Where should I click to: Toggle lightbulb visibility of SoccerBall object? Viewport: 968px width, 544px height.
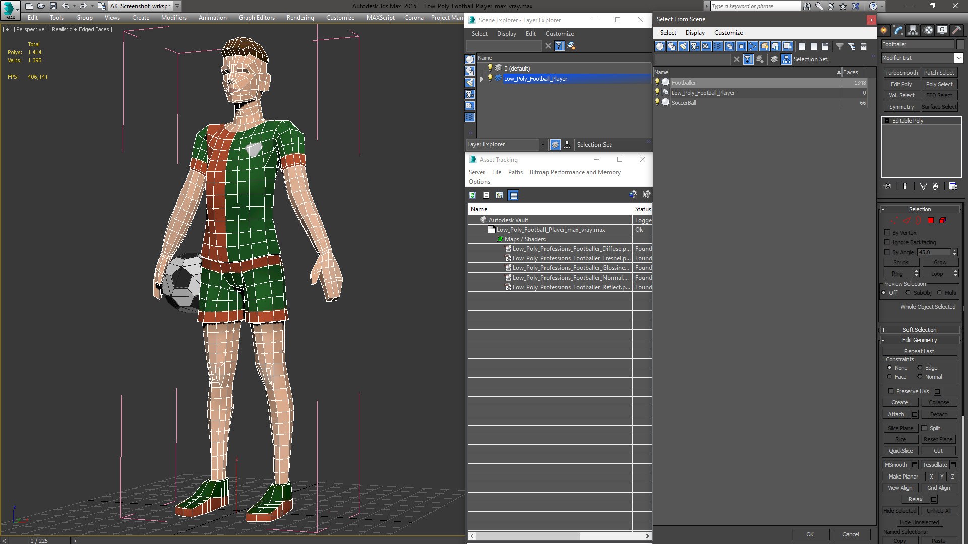pos(657,102)
